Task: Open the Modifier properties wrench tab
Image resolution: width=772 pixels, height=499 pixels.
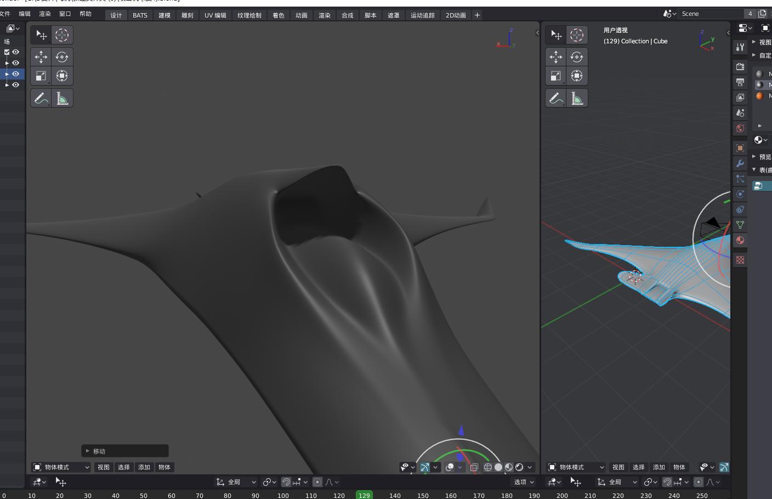Action: (x=740, y=163)
